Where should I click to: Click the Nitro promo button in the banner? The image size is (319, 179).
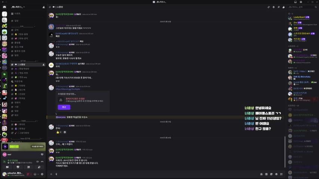(x=37, y=147)
